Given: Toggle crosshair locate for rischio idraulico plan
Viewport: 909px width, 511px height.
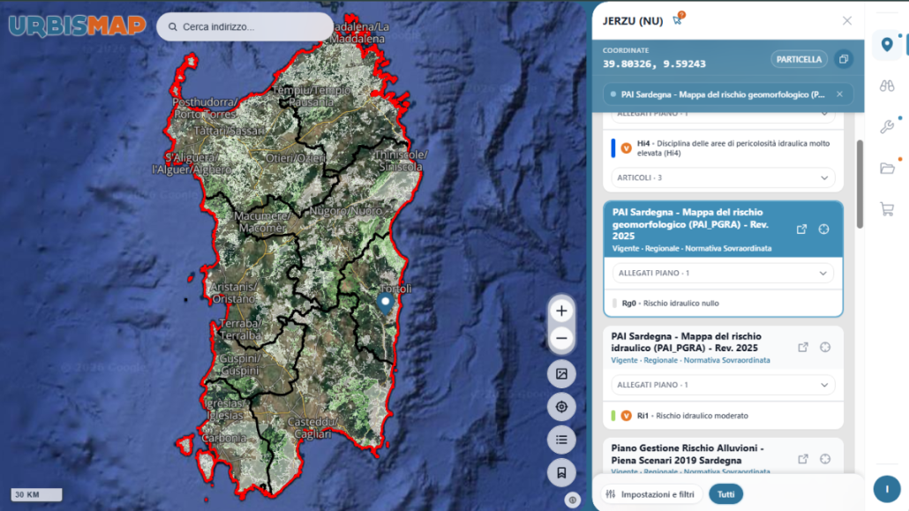Looking at the screenshot, I should coord(825,348).
